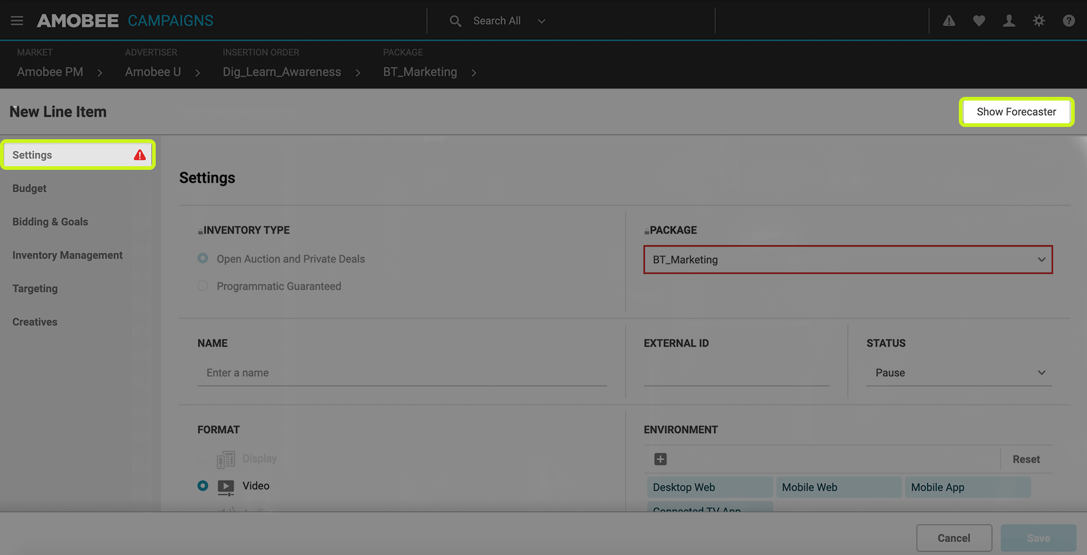Expand the Search All dropdown arrow
1087x555 pixels.
point(541,21)
